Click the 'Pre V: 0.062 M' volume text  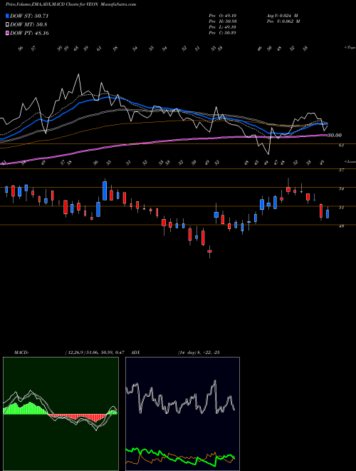point(283,21)
